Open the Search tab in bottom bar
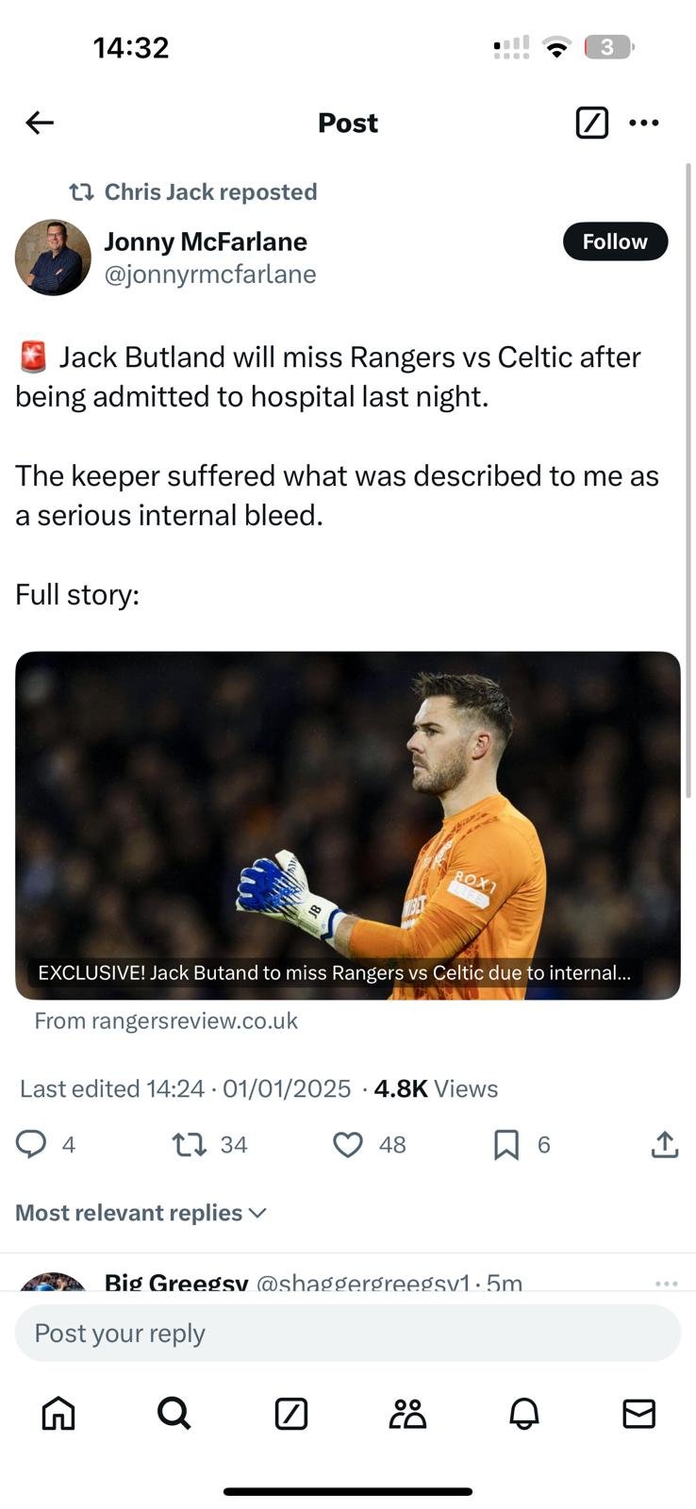This screenshot has height=1509, width=696. (x=174, y=1413)
